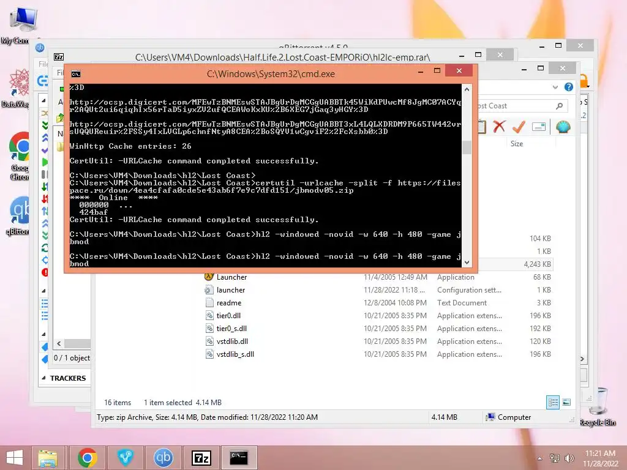The height and width of the screenshot is (470, 627).
Task: Select the green play Resumed filter in qBittorrent
Action: point(44,162)
